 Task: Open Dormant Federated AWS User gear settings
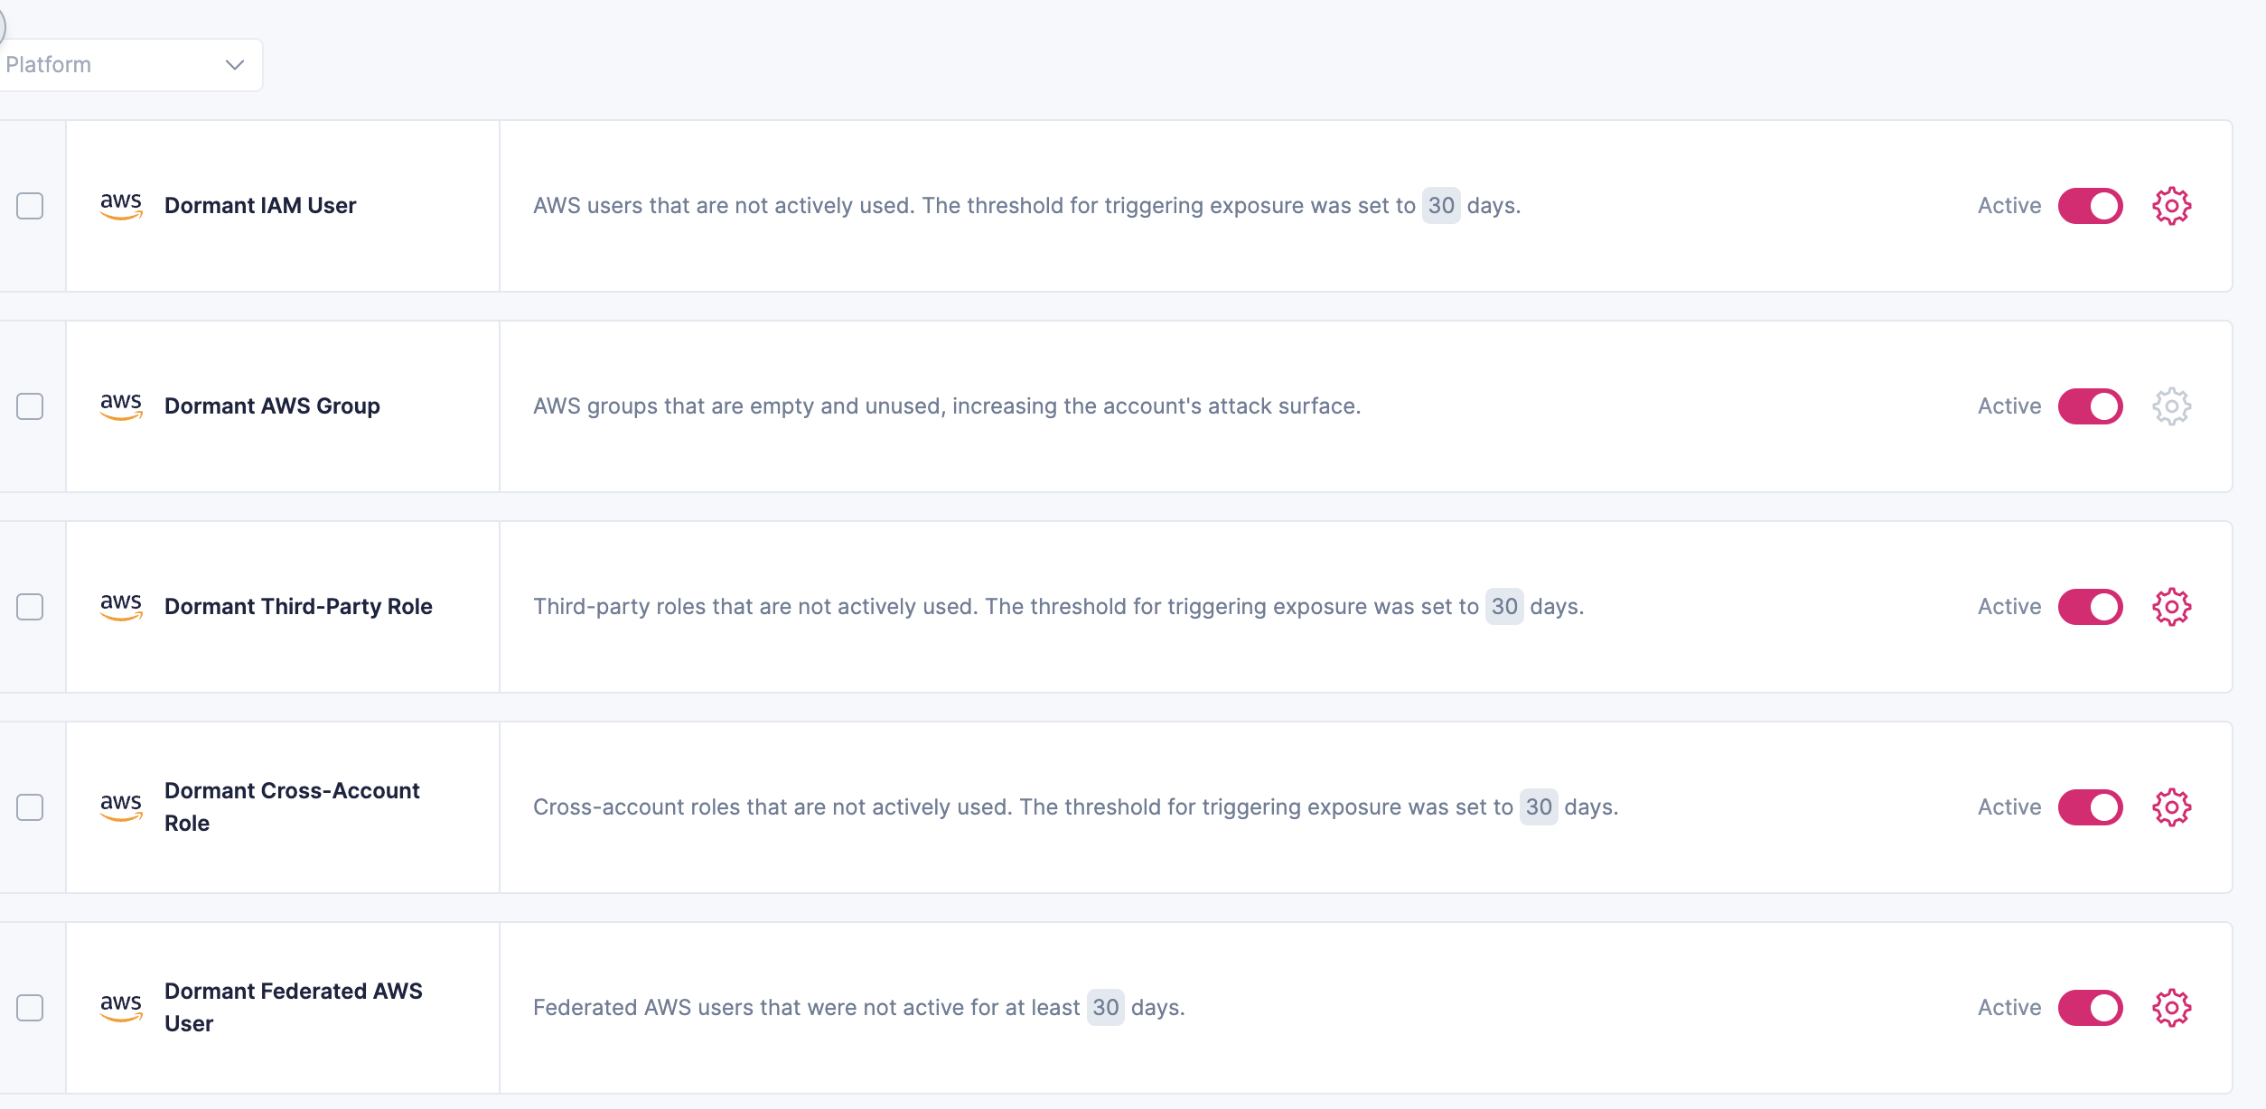point(2171,1008)
